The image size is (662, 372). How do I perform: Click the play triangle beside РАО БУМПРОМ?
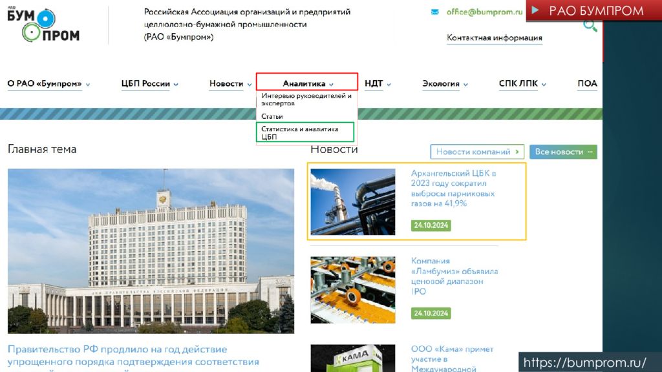coord(535,10)
